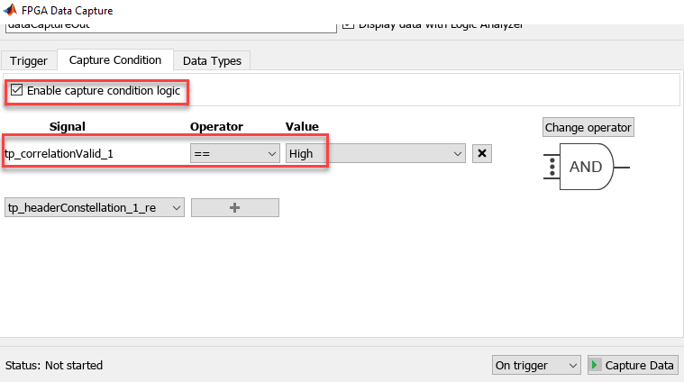Expand the tp_headerConstellation_1_re signal dropdown
Screen dimensions: 684x382
pyautogui.click(x=95, y=207)
